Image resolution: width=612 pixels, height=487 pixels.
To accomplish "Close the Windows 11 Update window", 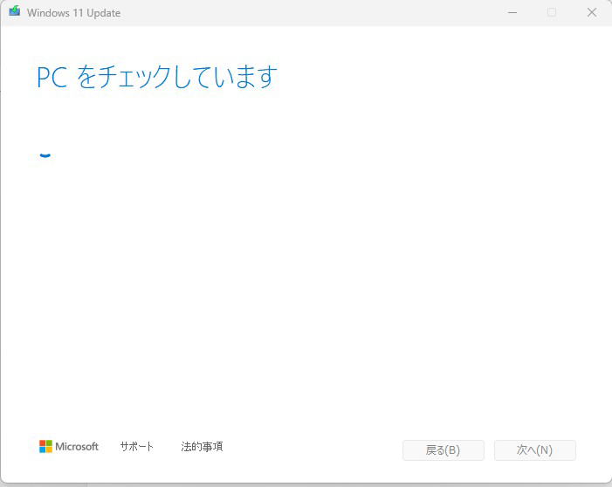I will pos(592,12).
